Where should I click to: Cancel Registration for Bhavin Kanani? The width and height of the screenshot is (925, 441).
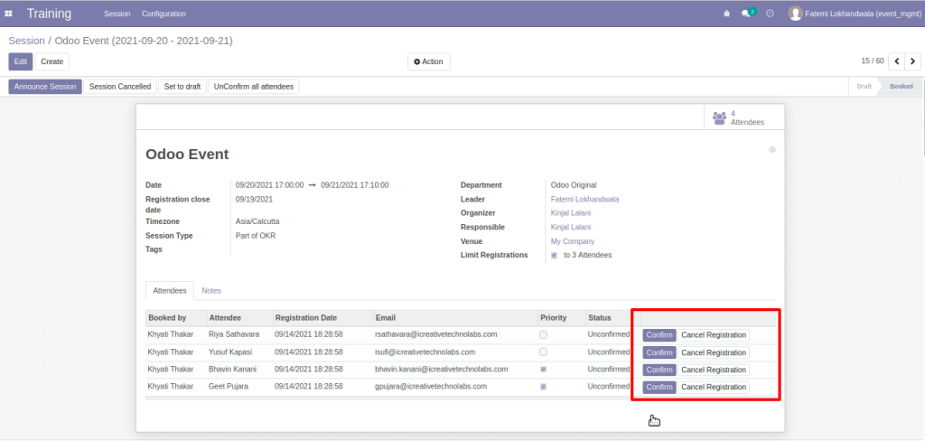pyautogui.click(x=714, y=371)
